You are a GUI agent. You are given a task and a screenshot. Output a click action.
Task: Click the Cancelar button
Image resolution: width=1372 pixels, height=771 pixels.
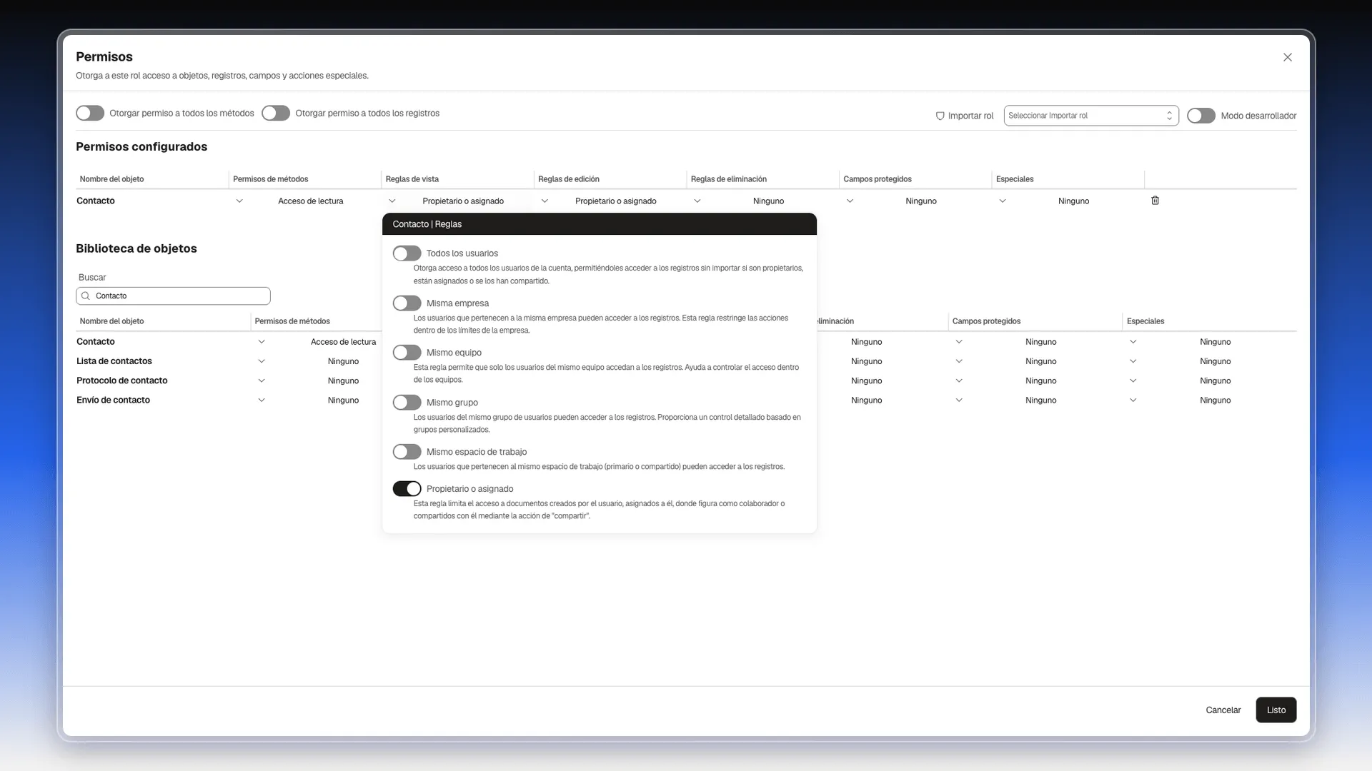1223,710
